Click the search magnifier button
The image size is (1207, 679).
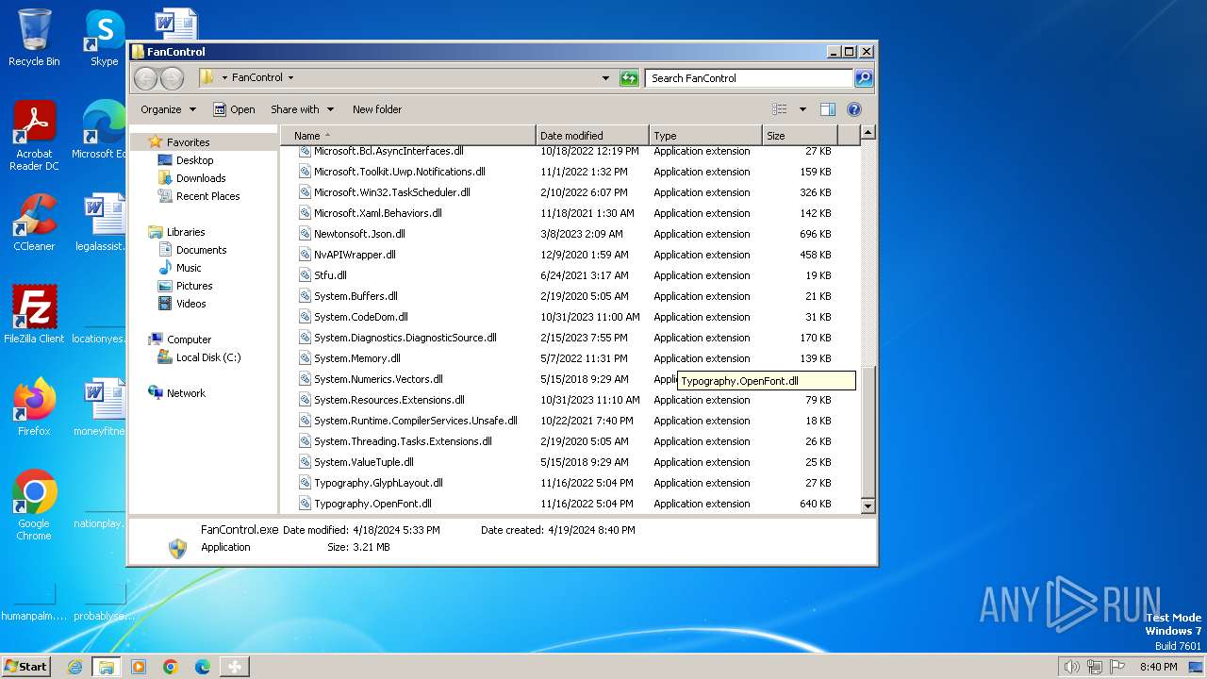pyautogui.click(x=863, y=78)
